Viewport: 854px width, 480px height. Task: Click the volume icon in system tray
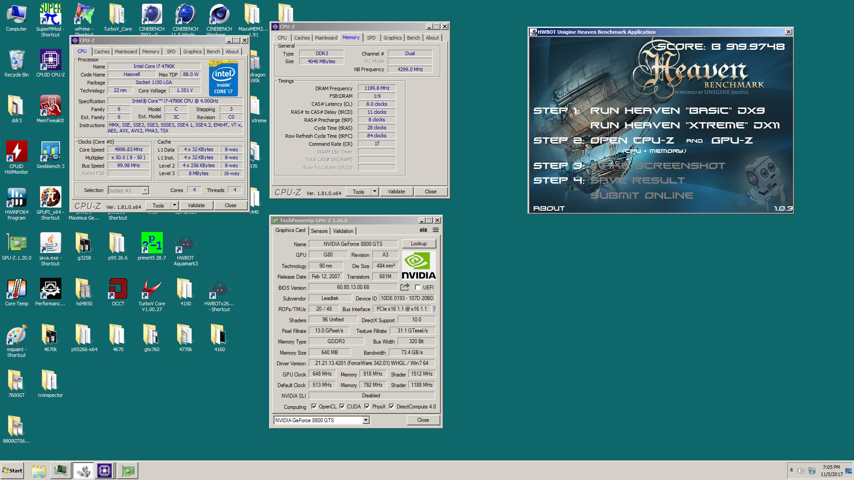801,471
